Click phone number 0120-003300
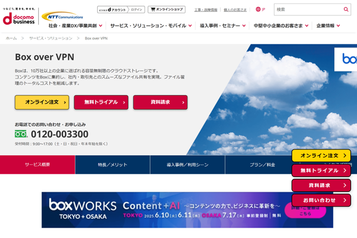Screen dimensions: 357x238 [59, 134]
